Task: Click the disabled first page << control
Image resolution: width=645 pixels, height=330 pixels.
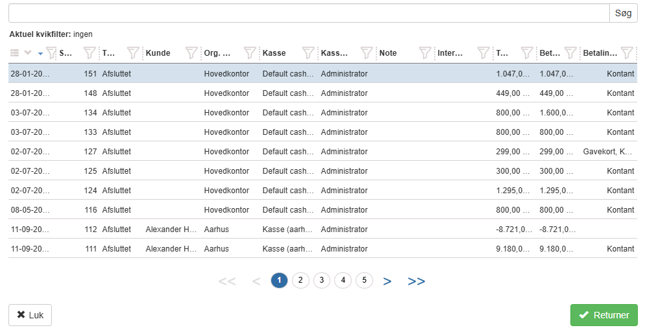Action: pos(226,281)
